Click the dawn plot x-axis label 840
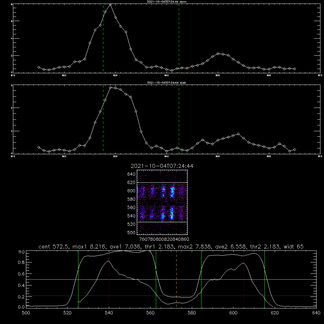324x324 pixels. click(x=167, y=75)
